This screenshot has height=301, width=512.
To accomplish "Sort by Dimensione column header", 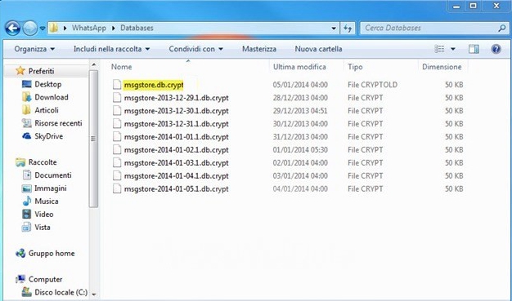I will (x=442, y=67).
